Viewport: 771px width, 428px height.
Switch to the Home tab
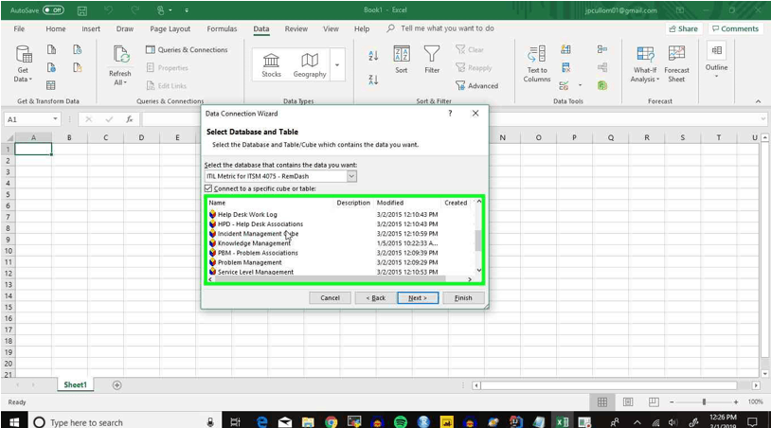tap(56, 28)
